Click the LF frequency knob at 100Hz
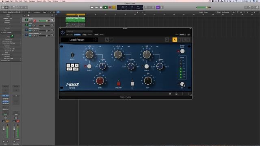Screen dimensions: 260x146 tap(102, 66)
